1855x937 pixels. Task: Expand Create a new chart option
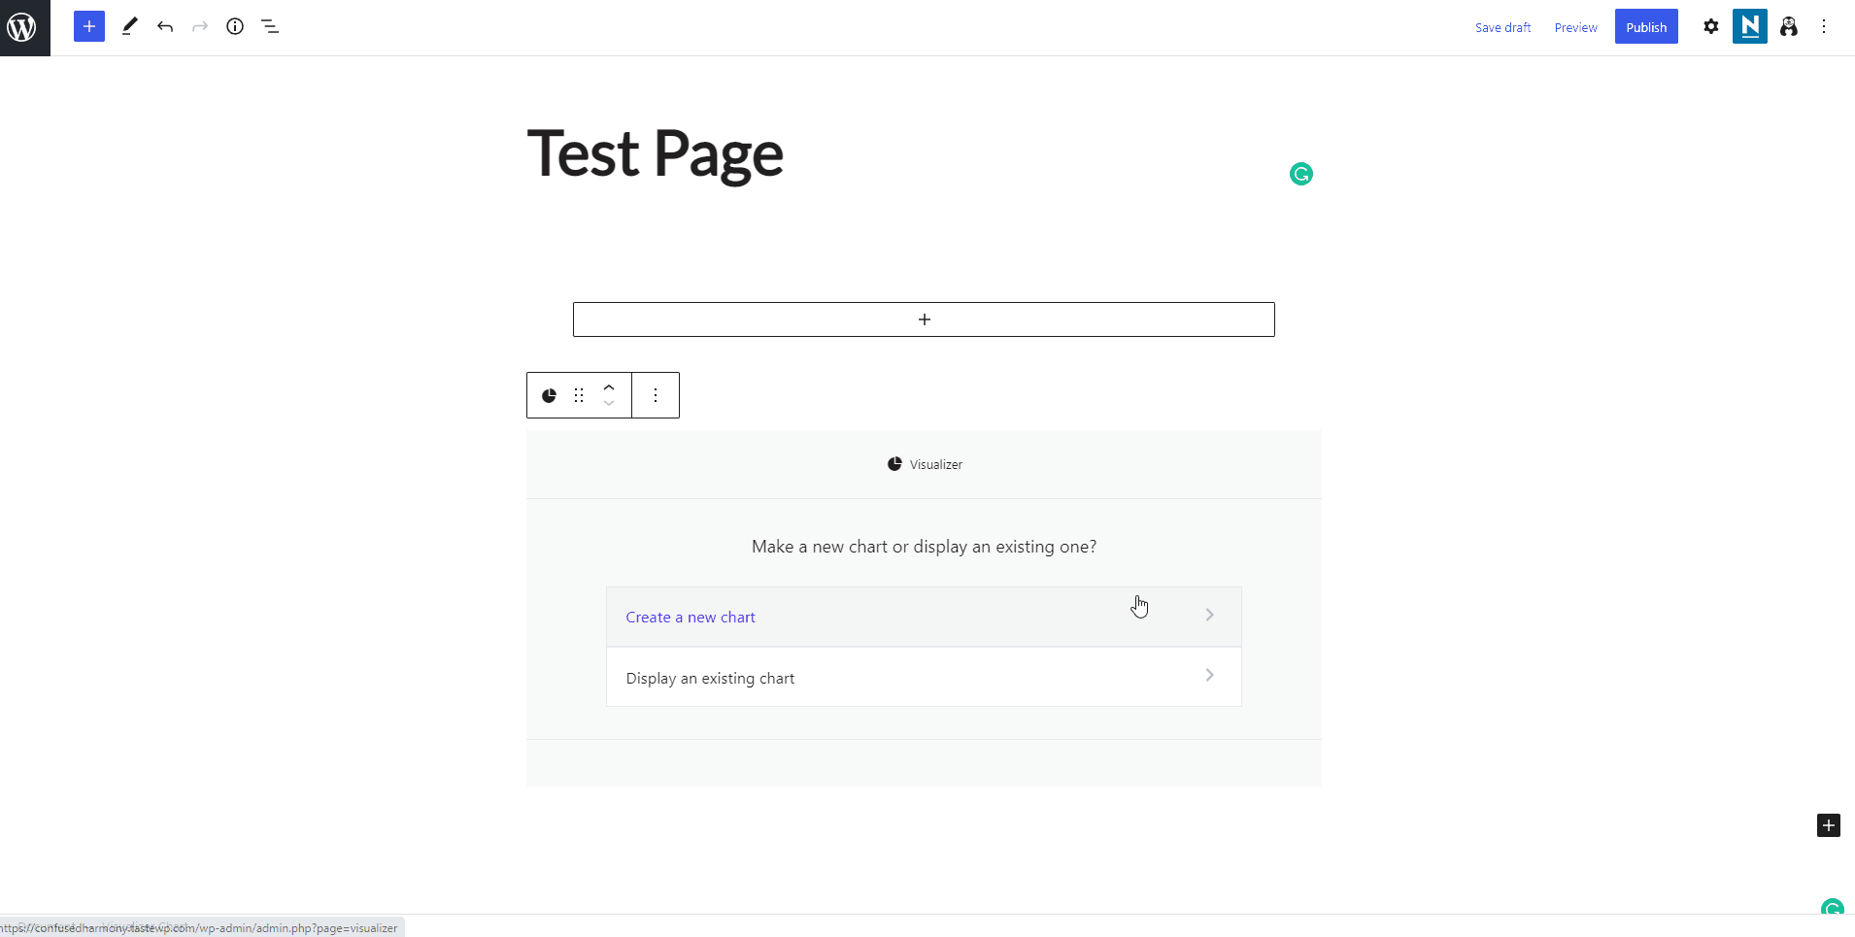(x=923, y=617)
